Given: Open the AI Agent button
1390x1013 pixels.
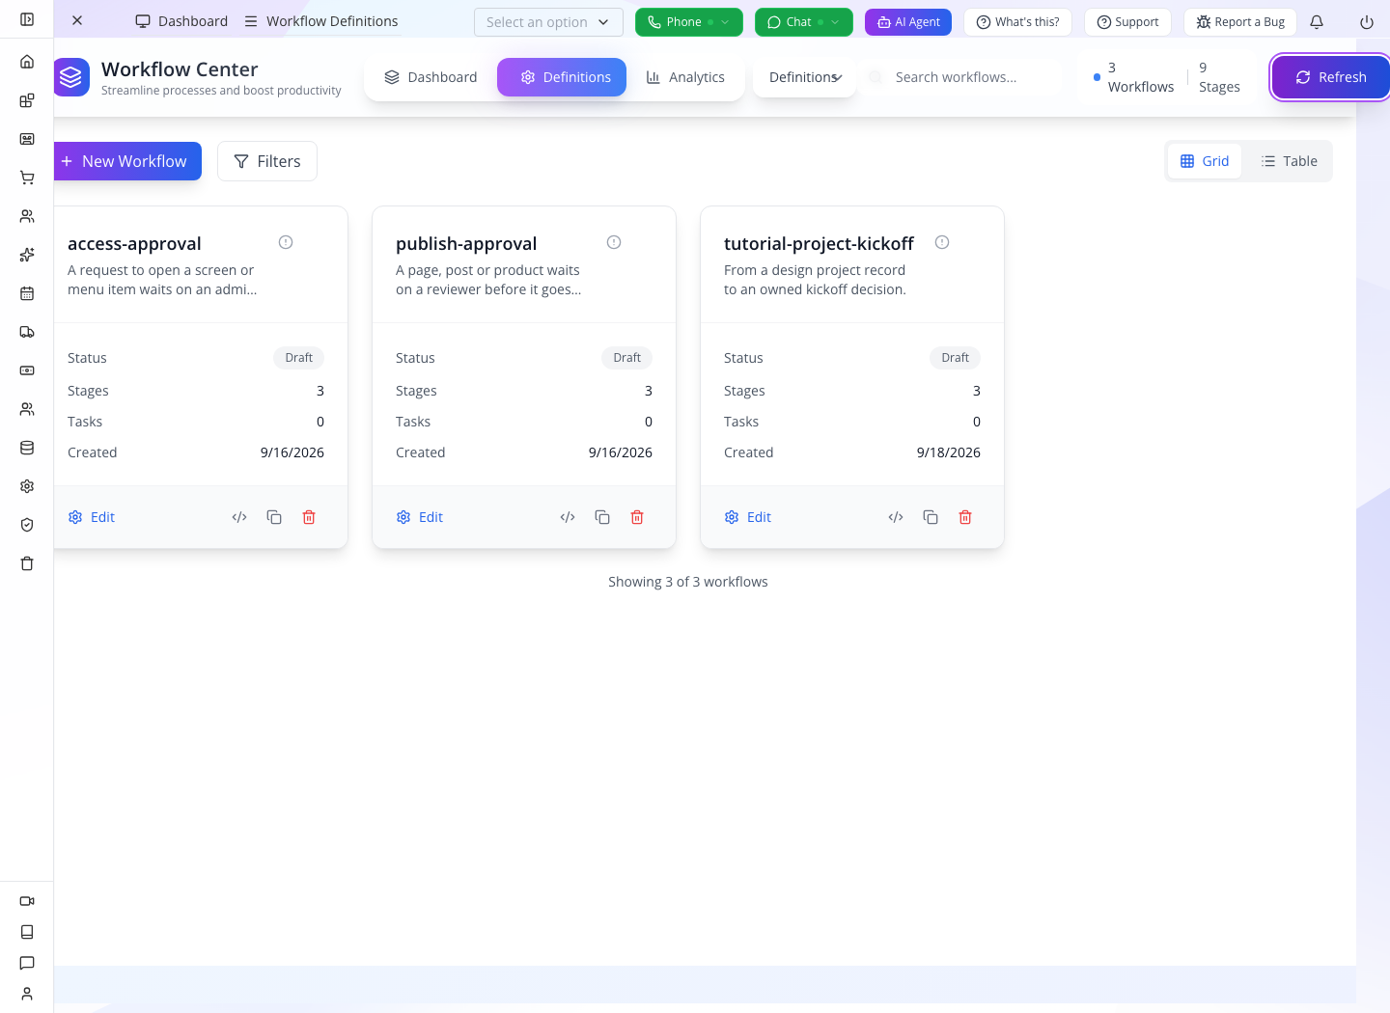Looking at the screenshot, I should click(908, 22).
